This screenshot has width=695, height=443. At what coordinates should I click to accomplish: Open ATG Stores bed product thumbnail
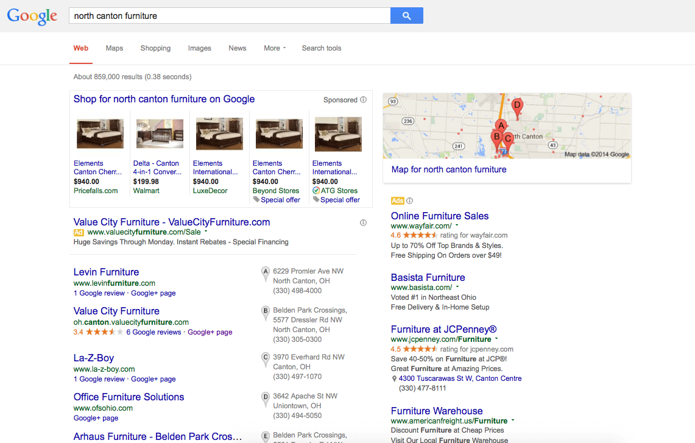[x=338, y=135]
